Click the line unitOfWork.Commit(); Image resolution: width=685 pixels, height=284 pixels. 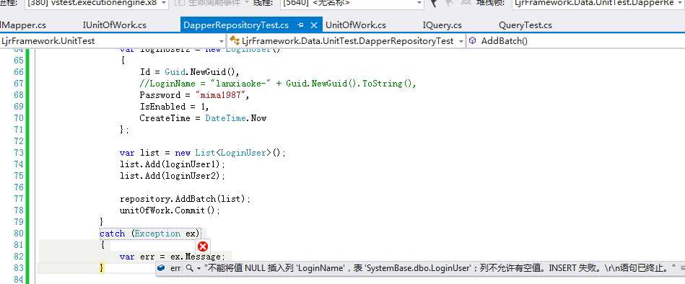click(x=170, y=210)
